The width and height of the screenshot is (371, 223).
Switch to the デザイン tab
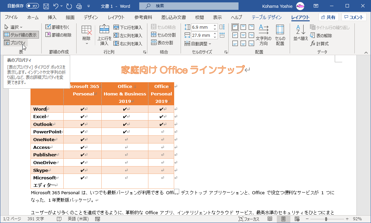90,17
